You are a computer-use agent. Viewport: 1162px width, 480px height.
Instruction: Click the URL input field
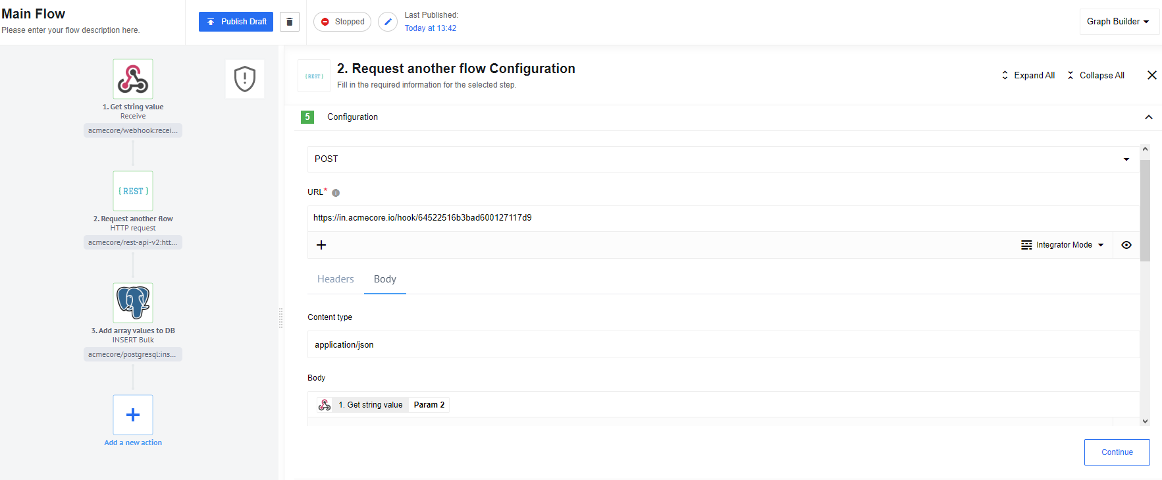coord(723,218)
